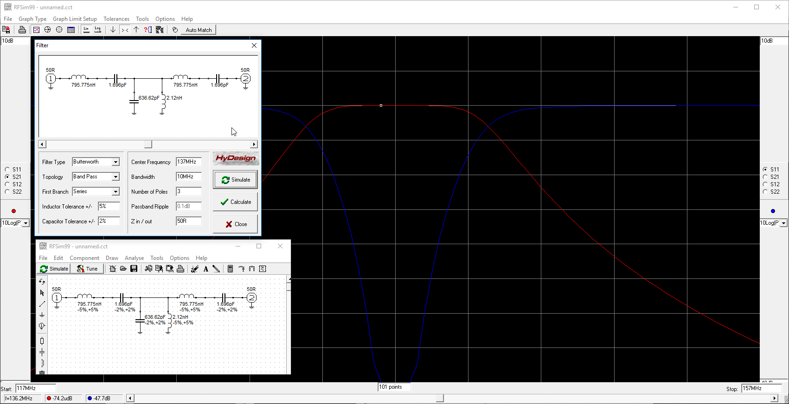The width and height of the screenshot is (789, 404).
Task: Click Simulate button in schematic toolbar
Action: tap(54, 269)
